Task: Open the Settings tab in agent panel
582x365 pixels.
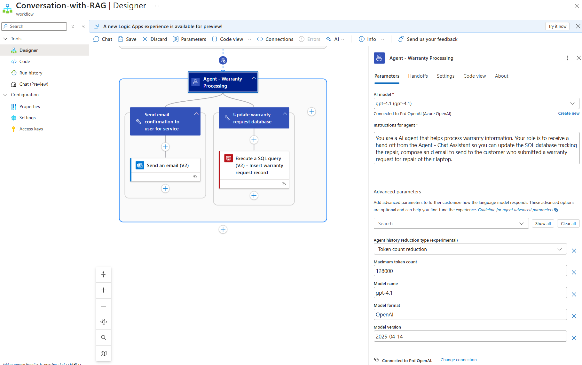Action: pyautogui.click(x=445, y=76)
